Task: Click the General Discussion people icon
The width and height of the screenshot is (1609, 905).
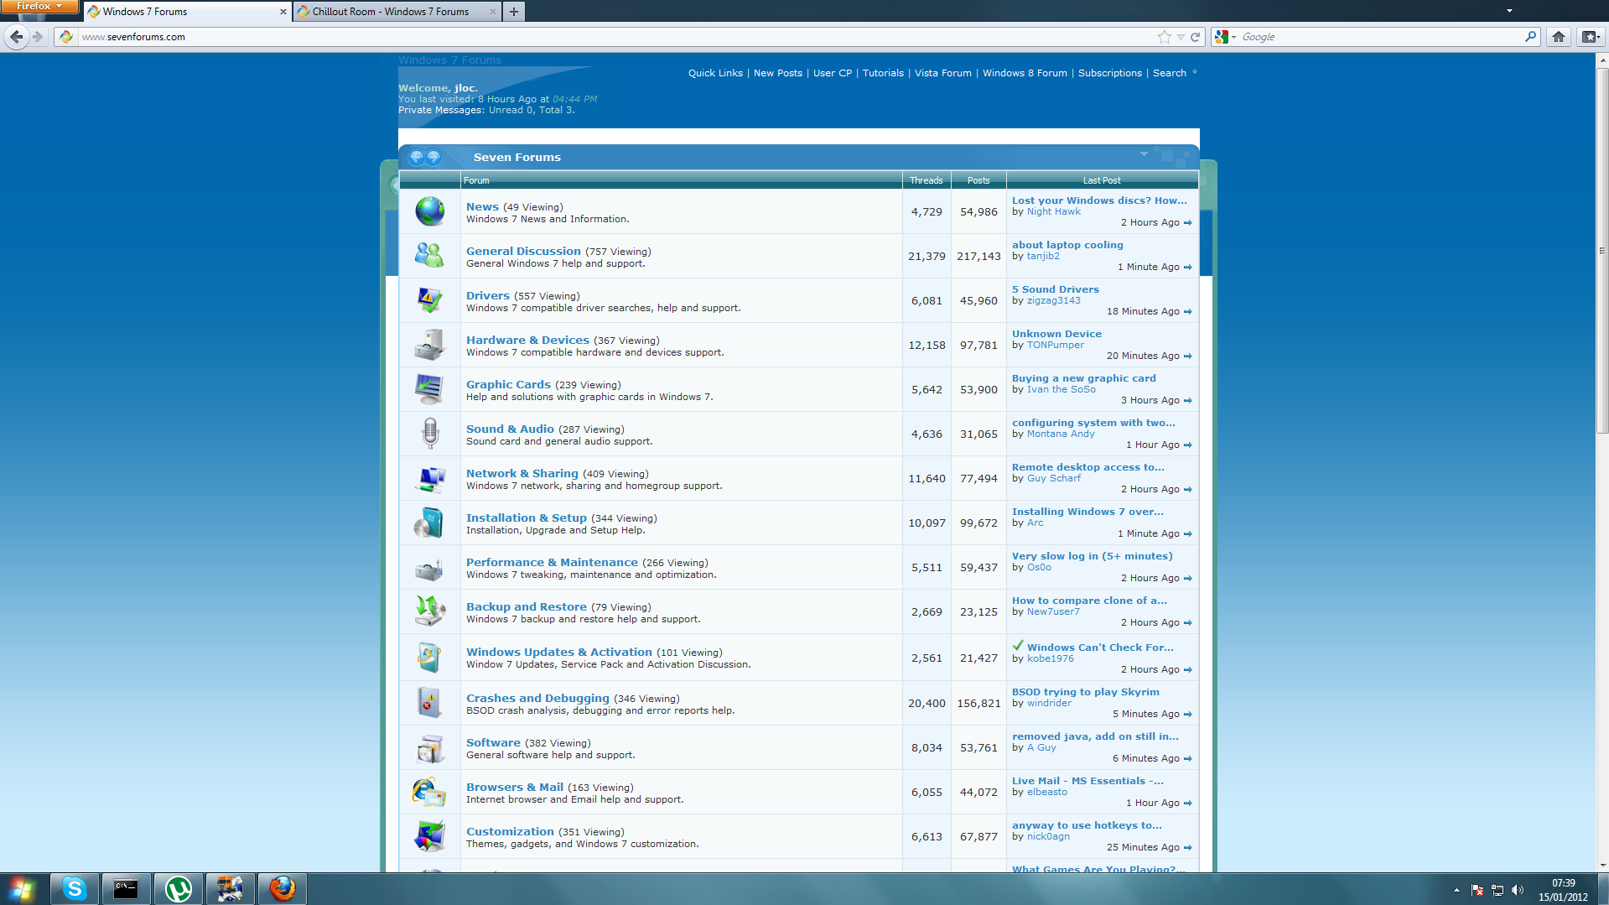Action: (x=429, y=255)
